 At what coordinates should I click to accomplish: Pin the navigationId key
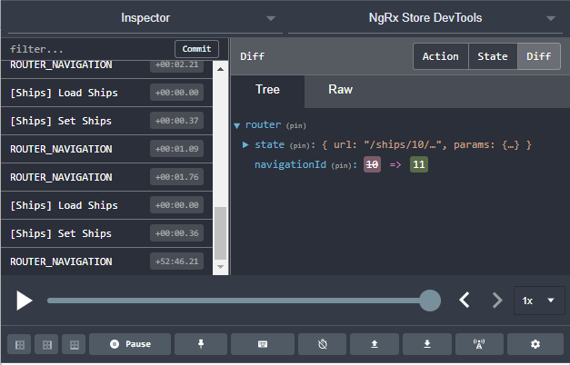(x=342, y=165)
